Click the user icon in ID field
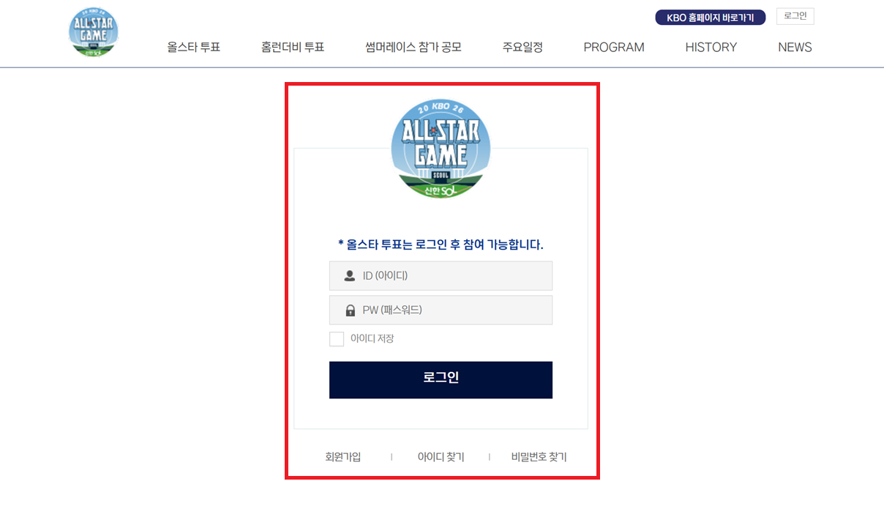This screenshot has width=884, height=525. click(350, 276)
